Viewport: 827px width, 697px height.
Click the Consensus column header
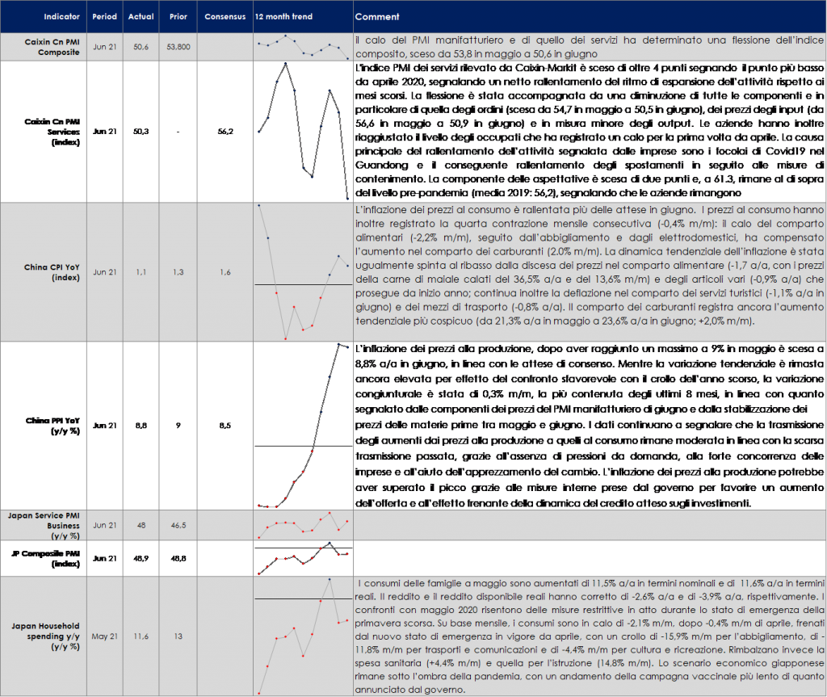223,16
